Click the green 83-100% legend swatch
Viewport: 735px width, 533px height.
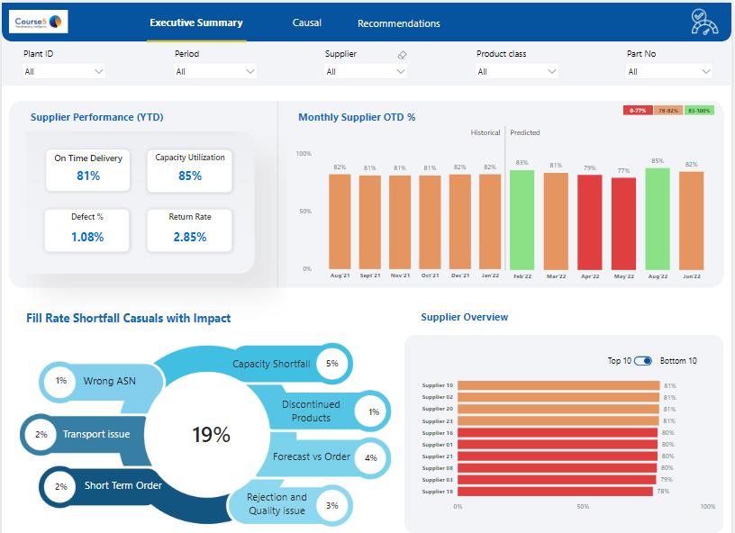pyautogui.click(x=699, y=111)
